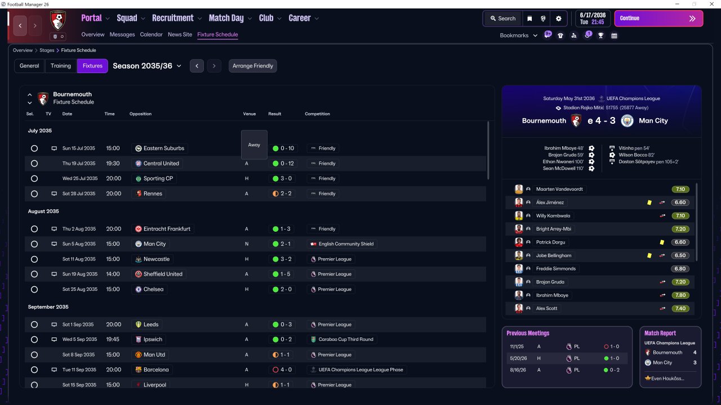This screenshot has height=405, width=721.
Task: Select the Training tab
Action: click(x=61, y=66)
